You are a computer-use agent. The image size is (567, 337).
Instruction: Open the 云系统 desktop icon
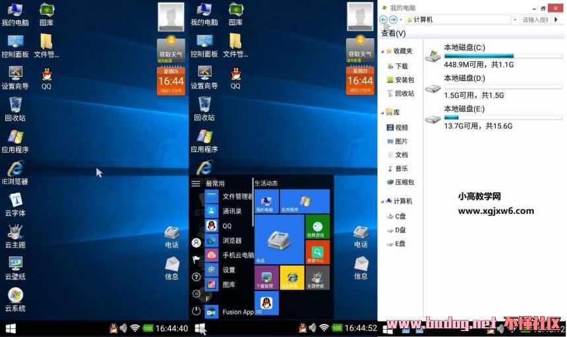tap(15, 299)
